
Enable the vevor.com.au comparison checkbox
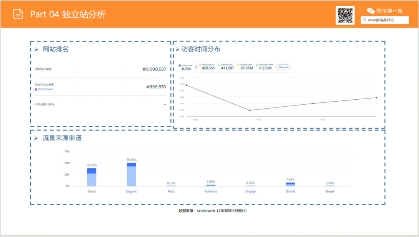[200, 65]
